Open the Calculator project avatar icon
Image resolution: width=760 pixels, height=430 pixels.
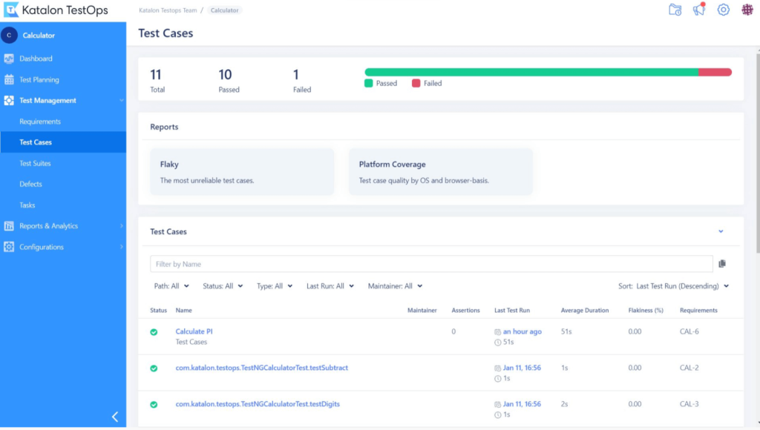coord(9,36)
